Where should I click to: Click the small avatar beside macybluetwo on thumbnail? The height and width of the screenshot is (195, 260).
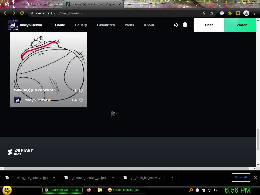click(18, 100)
